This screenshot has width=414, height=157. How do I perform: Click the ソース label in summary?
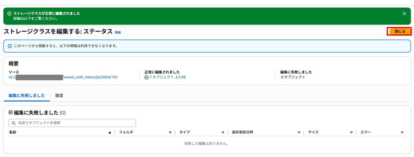coord(14,72)
